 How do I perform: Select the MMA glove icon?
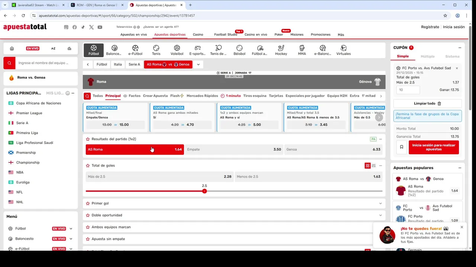[x=302, y=50]
